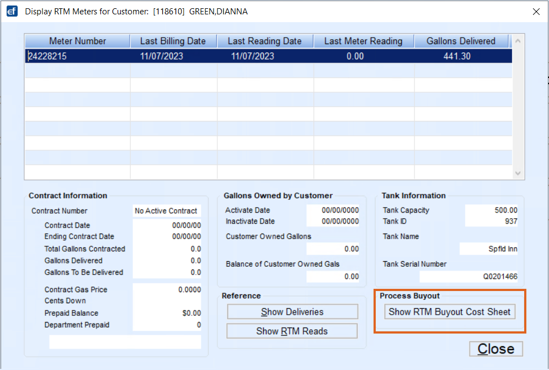Click the Gallons Delivered column header
The width and height of the screenshot is (549, 370).
[461, 41]
